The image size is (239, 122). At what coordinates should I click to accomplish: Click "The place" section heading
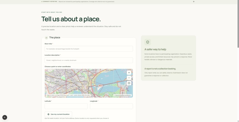click(55, 38)
